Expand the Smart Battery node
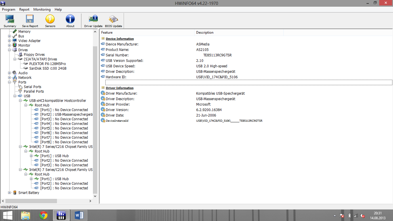This screenshot has height=221, width=393. pyautogui.click(x=9, y=193)
